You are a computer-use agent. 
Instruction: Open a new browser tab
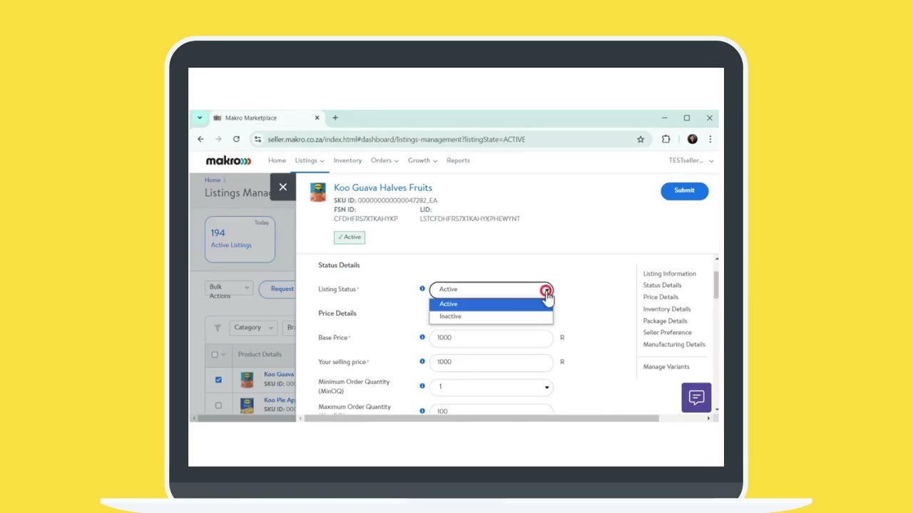[x=335, y=118]
